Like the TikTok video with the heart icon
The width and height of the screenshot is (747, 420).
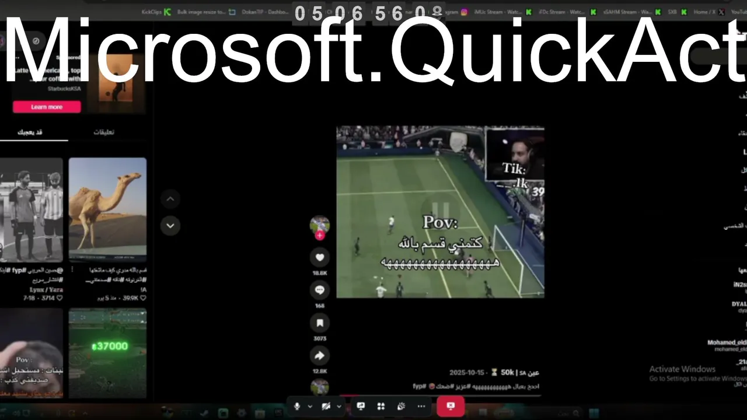point(319,257)
